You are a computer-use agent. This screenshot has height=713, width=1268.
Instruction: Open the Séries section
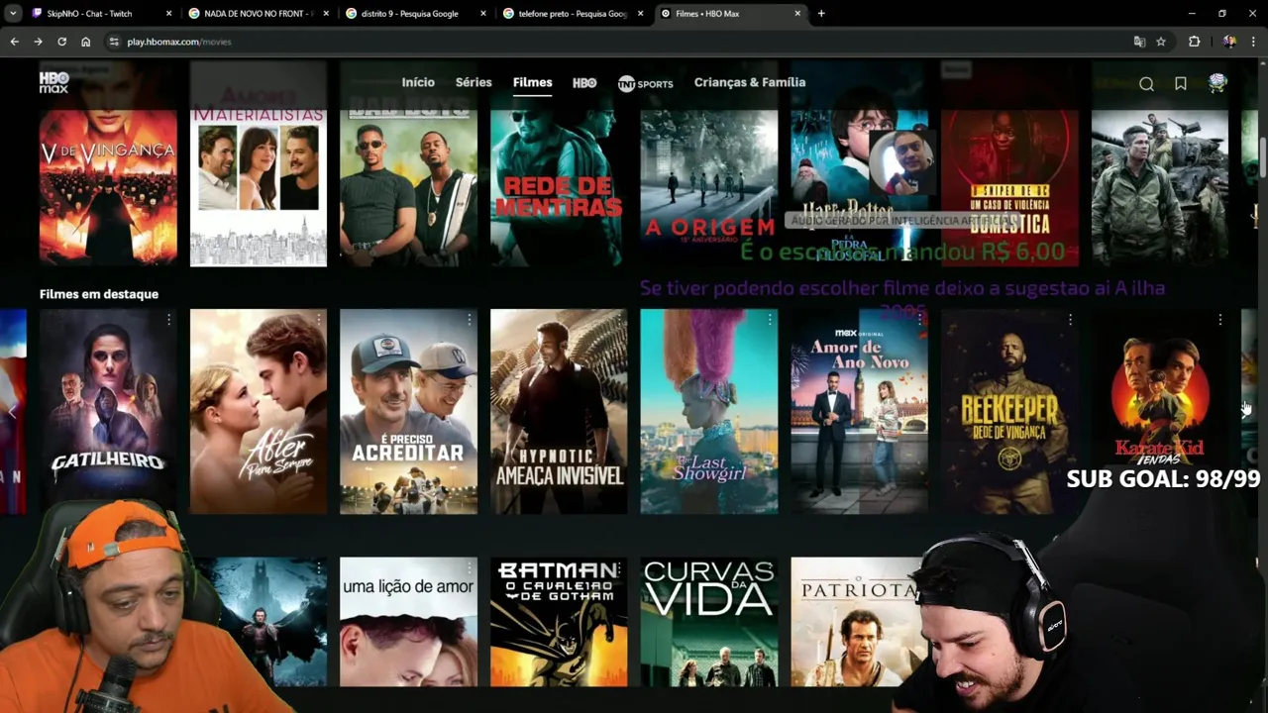click(x=474, y=82)
